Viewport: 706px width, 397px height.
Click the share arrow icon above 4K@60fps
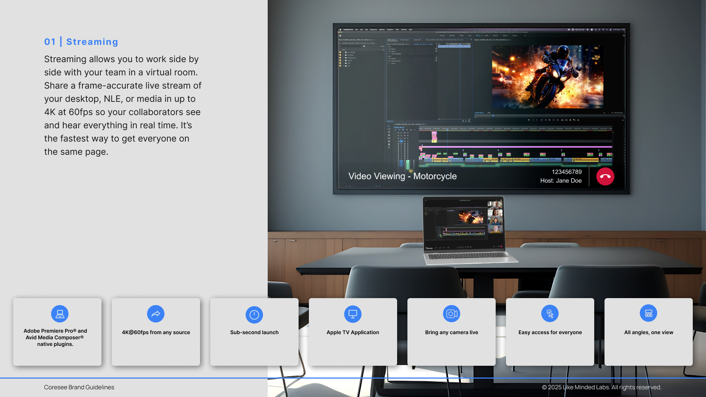click(156, 314)
